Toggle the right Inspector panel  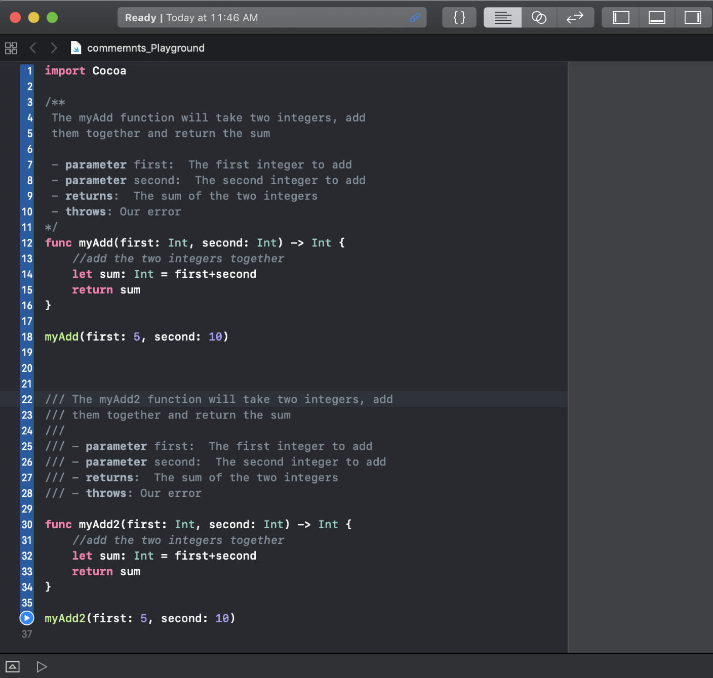point(693,18)
